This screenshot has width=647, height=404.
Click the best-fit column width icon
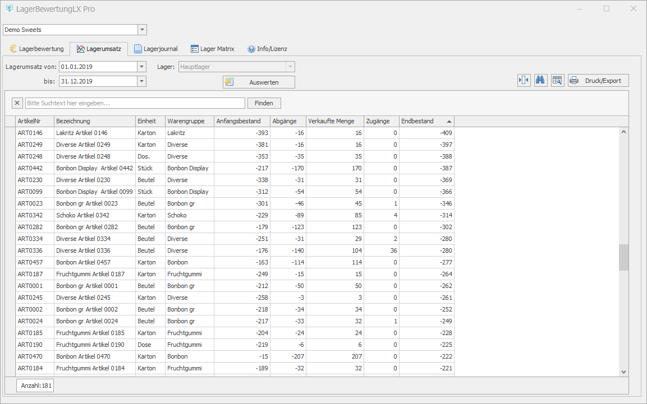click(x=524, y=80)
